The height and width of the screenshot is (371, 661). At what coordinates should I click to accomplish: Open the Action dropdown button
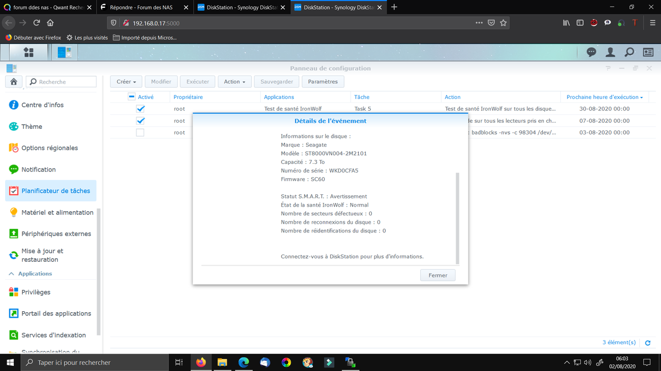[x=234, y=81]
